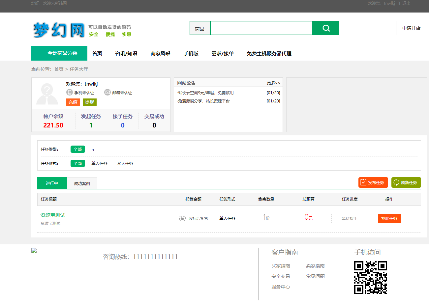Click the green 提现 button

point(90,102)
